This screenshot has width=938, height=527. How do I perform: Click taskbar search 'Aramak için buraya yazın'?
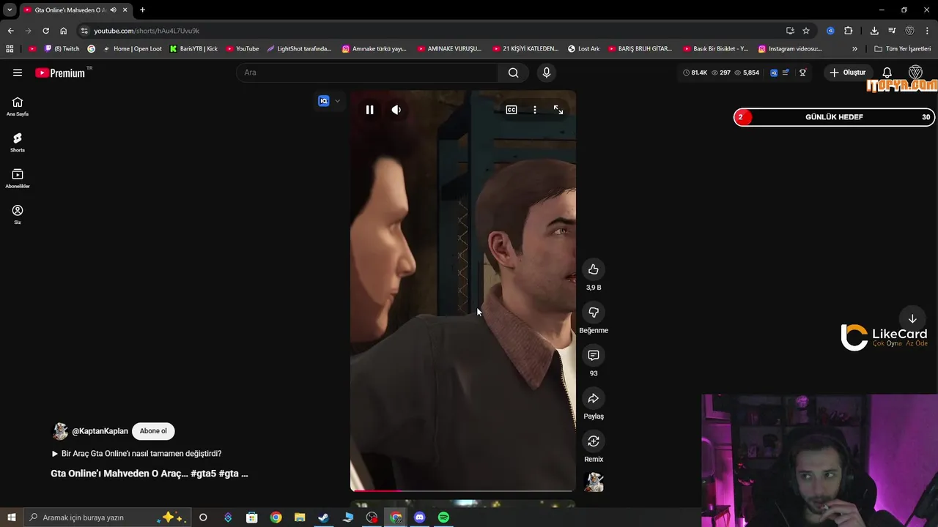click(108, 517)
